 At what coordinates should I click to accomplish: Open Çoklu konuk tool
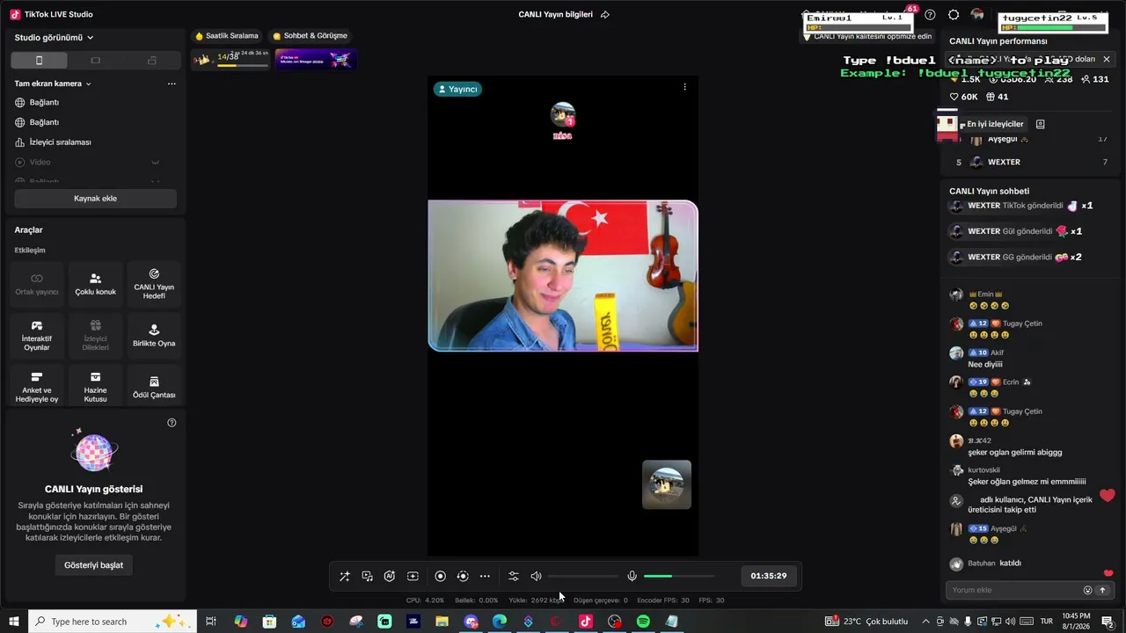coord(95,284)
